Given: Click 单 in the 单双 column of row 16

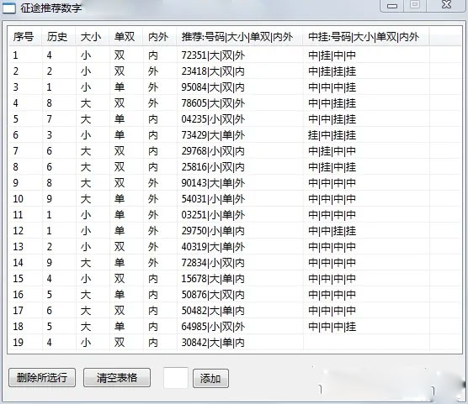Looking at the screenshot, I should click(120, 295).
